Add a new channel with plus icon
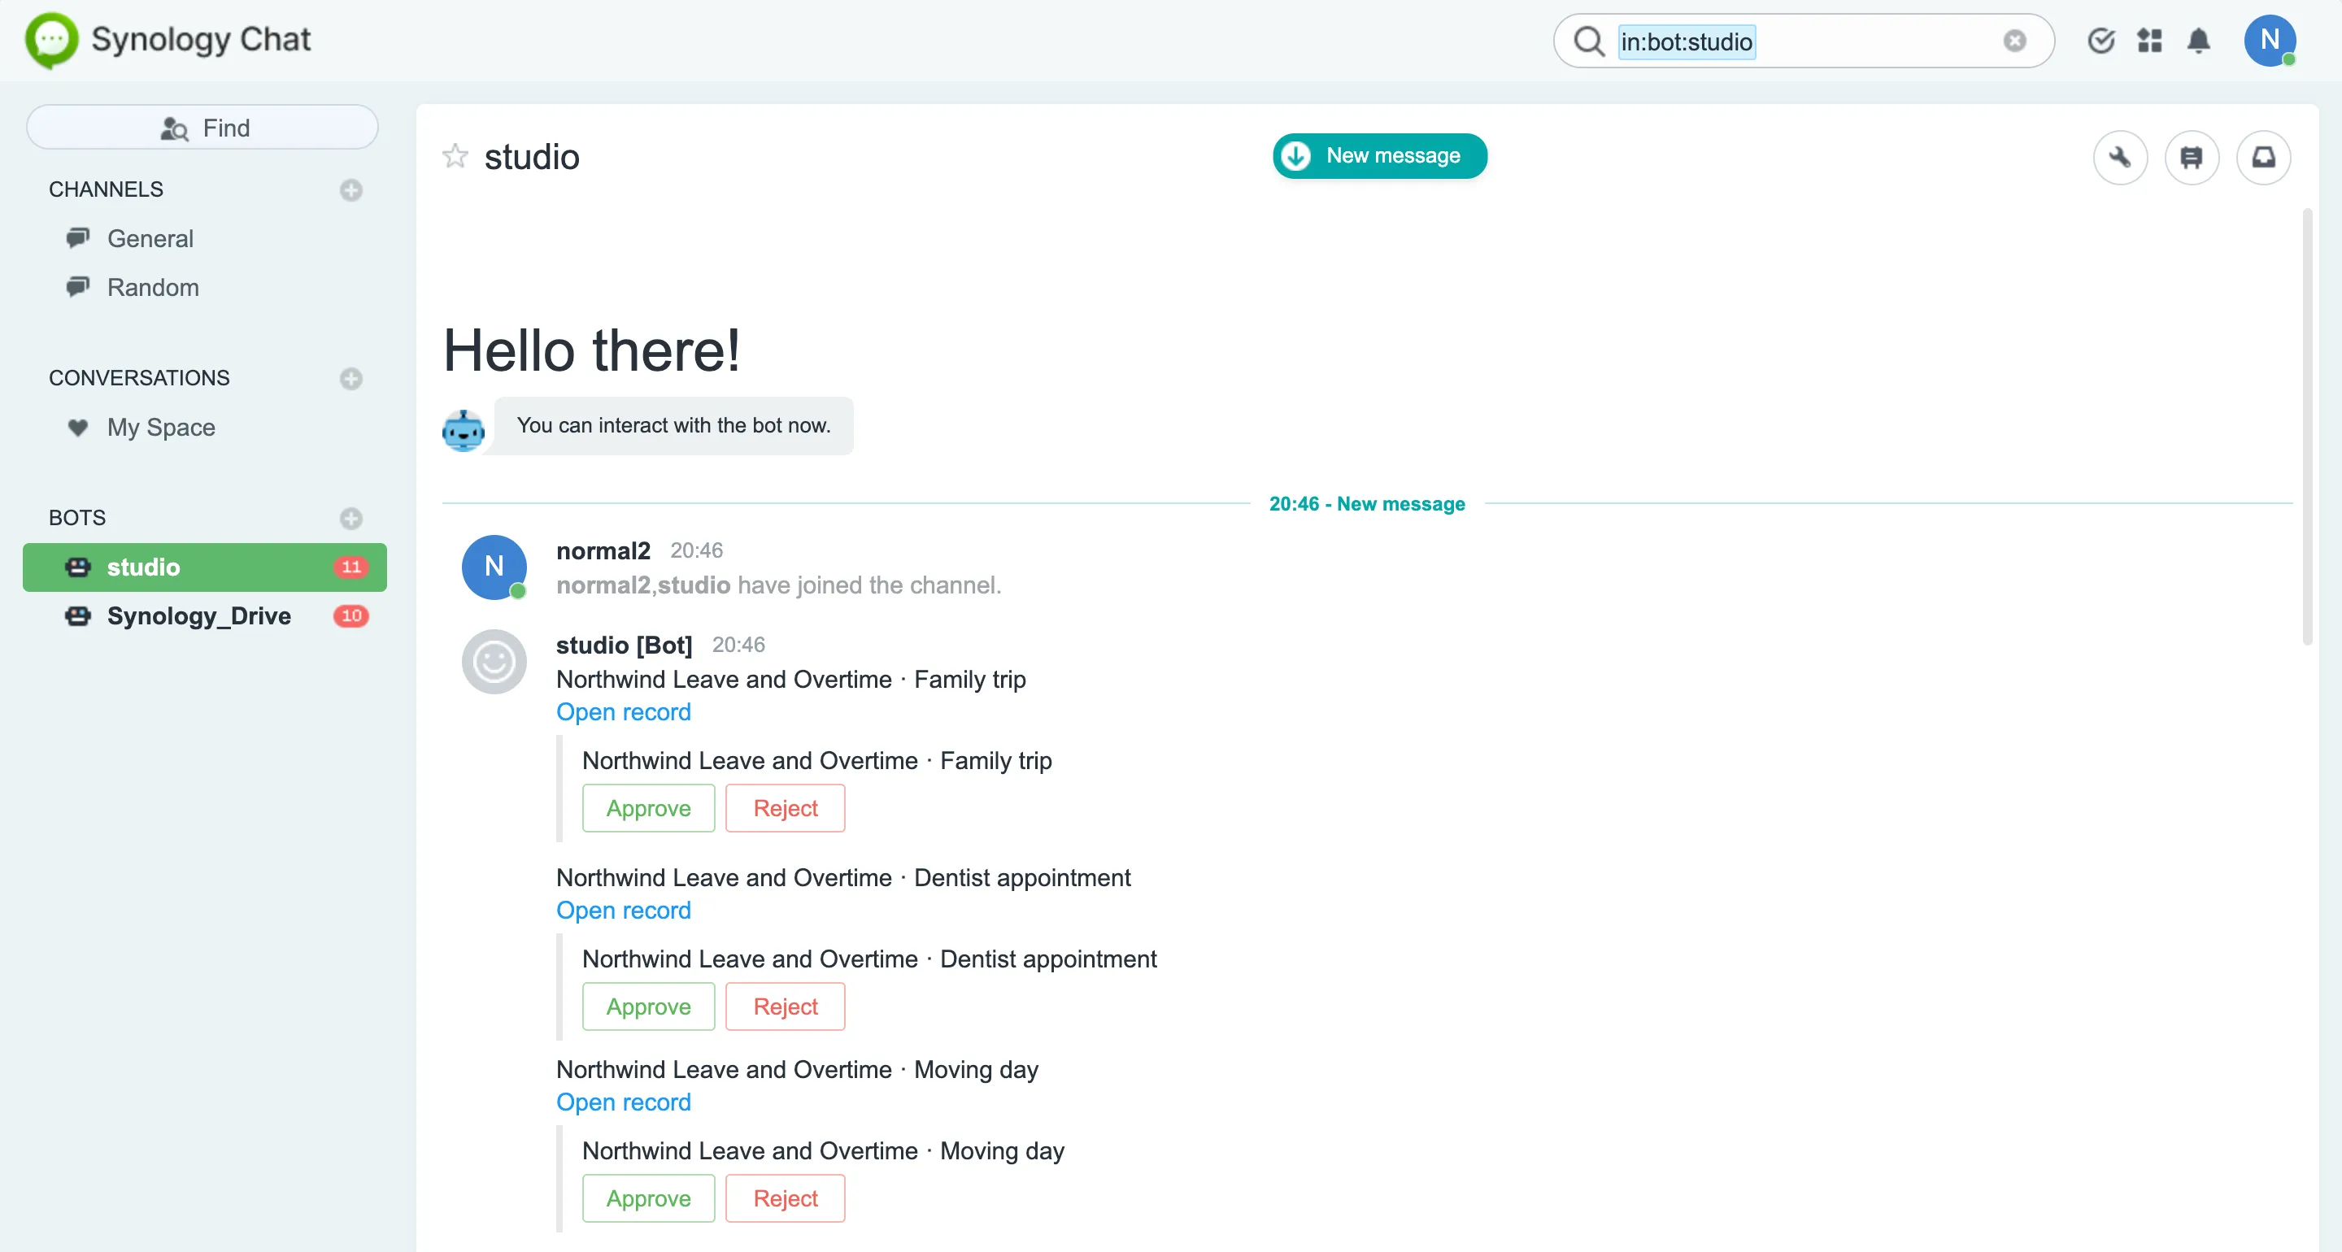Image resolution: width=2342 pixels, height=1252 pixels. point(351,190)
